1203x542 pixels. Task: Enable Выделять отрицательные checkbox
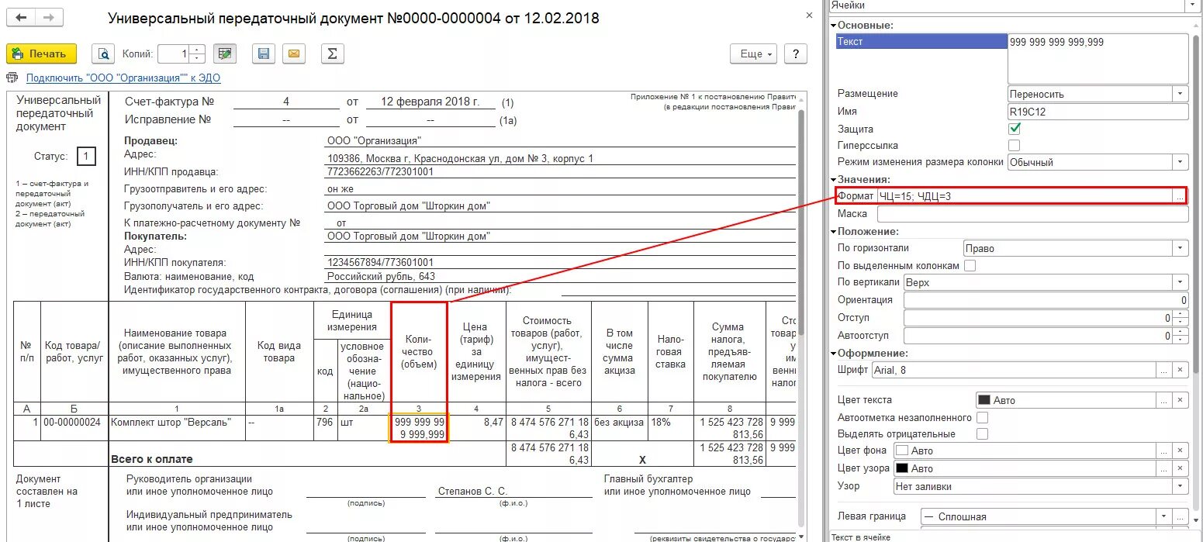coord(983,434)
